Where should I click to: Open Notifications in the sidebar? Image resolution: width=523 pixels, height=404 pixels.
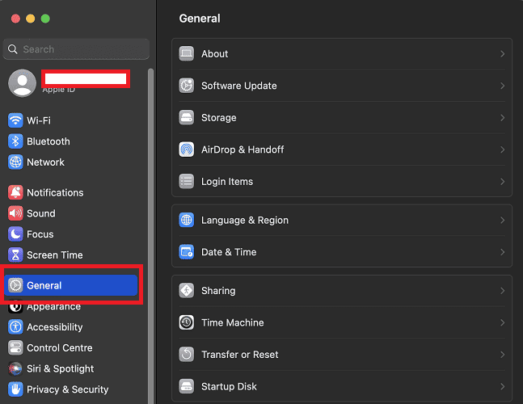click(54, 193)
